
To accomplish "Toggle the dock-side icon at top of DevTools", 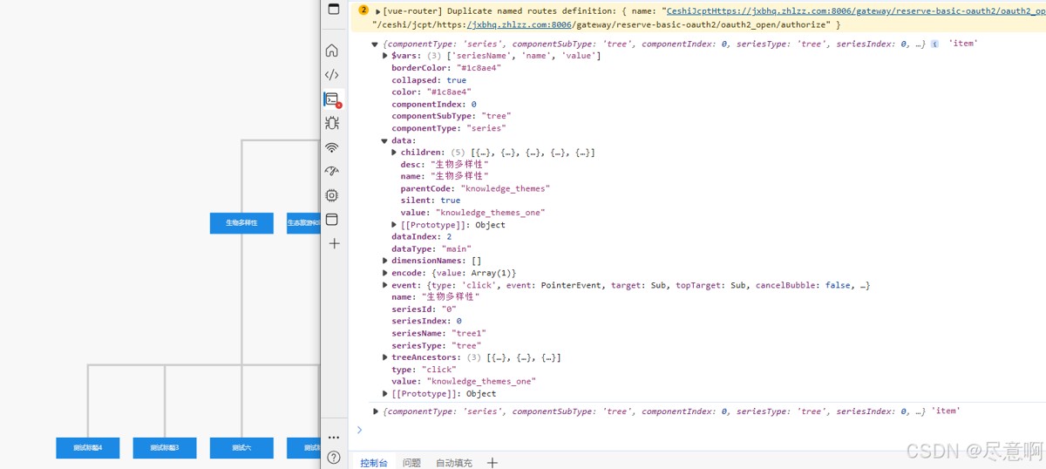I will pyautogui.click(x=333, y=9).
